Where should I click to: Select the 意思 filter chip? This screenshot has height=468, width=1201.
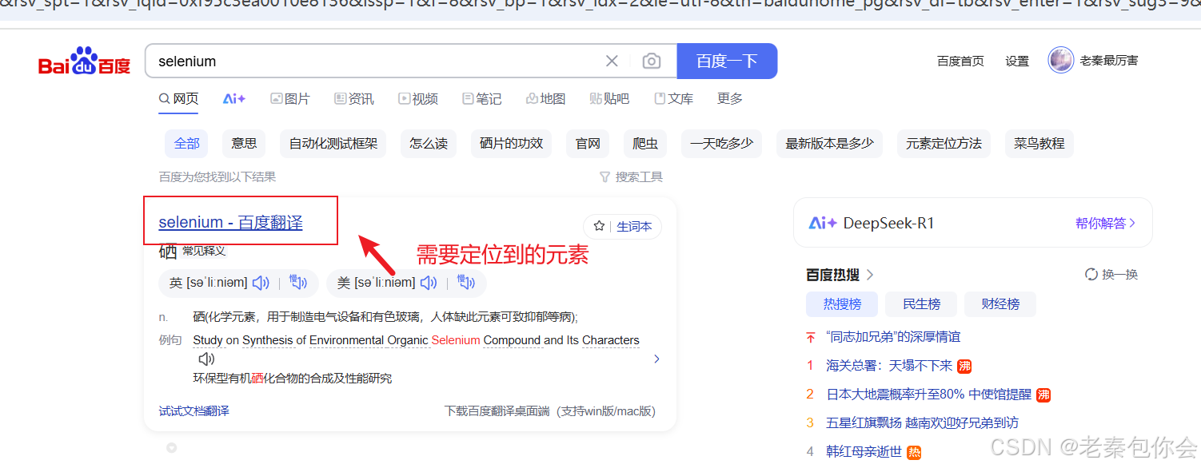[245, 144]
